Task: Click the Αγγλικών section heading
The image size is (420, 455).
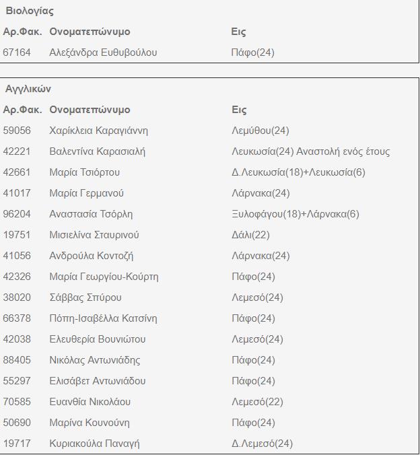Action: point(28,89)
